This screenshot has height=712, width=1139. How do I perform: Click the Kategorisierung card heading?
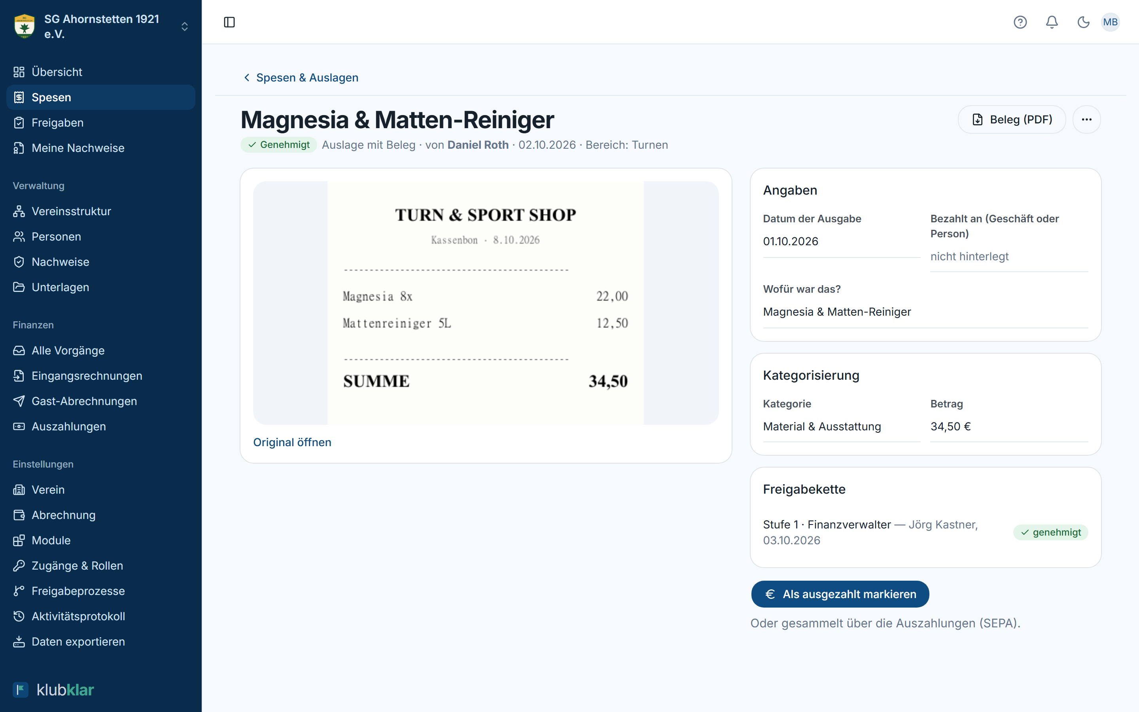(x=811, y=375)
